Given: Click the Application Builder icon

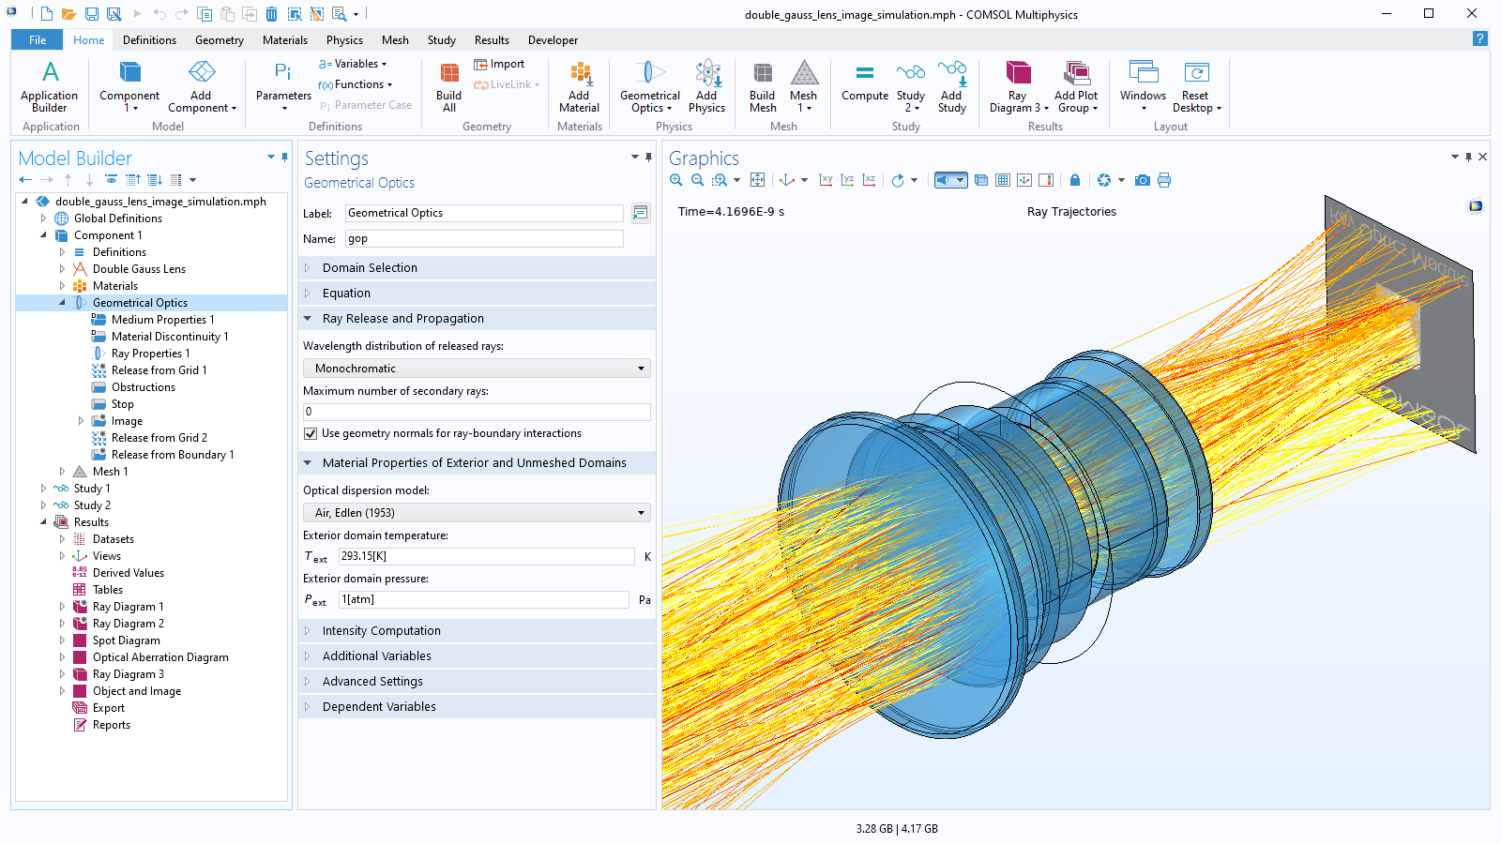Looking at the screenshot, I should [50, 87].
